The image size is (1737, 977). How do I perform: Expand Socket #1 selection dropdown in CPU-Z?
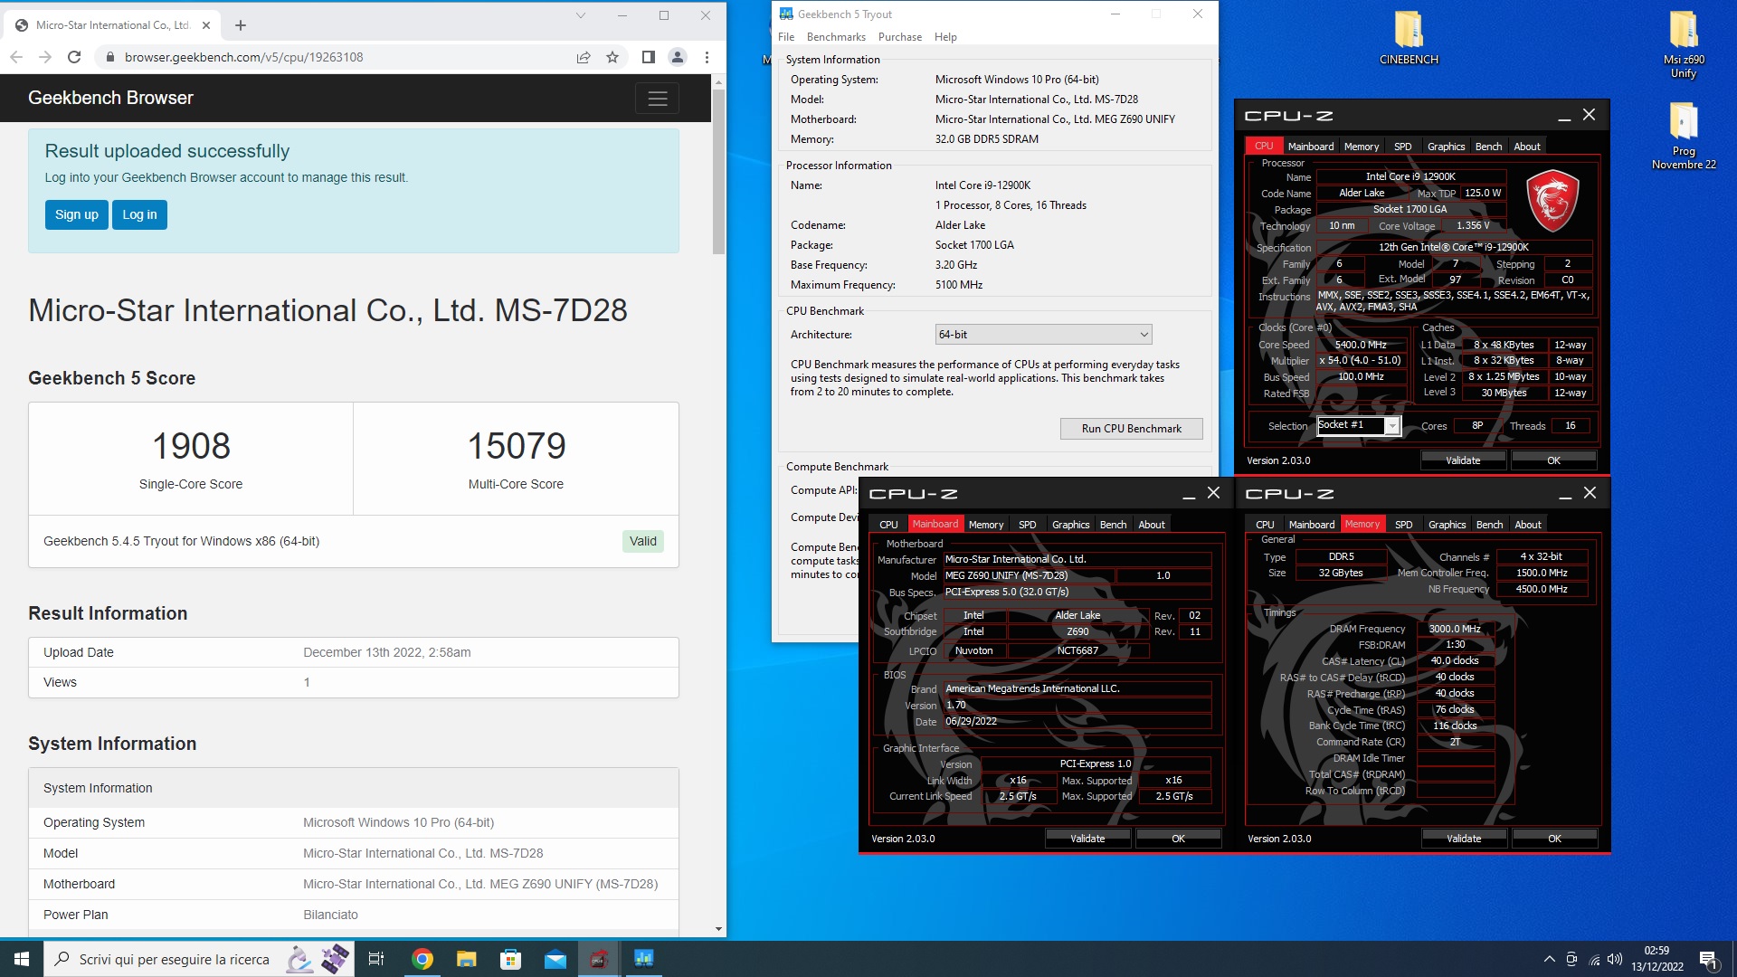1392,426
